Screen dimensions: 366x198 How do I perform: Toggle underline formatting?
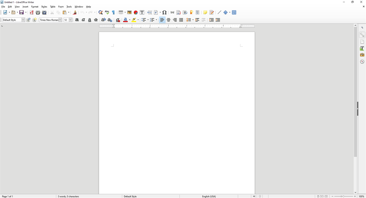tap(90, 20)
